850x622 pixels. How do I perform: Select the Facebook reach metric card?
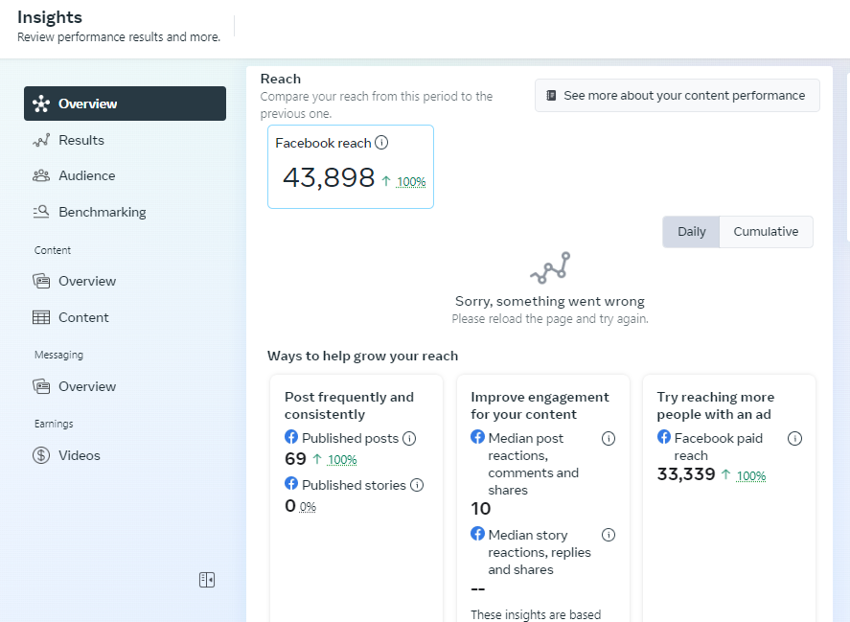(x=350, y=167)
